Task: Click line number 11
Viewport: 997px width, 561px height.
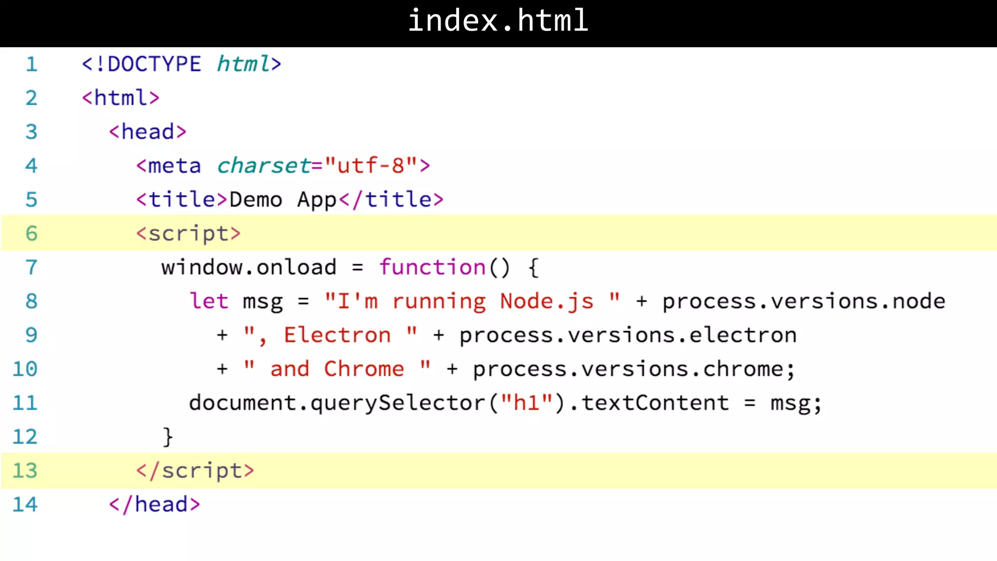Action: pos(25,403)
